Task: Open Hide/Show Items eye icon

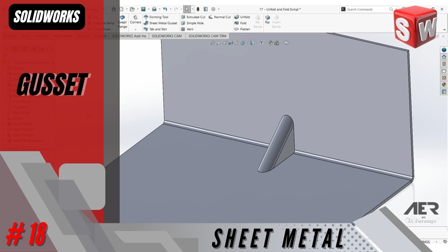Action: click(x=261, y=43)
